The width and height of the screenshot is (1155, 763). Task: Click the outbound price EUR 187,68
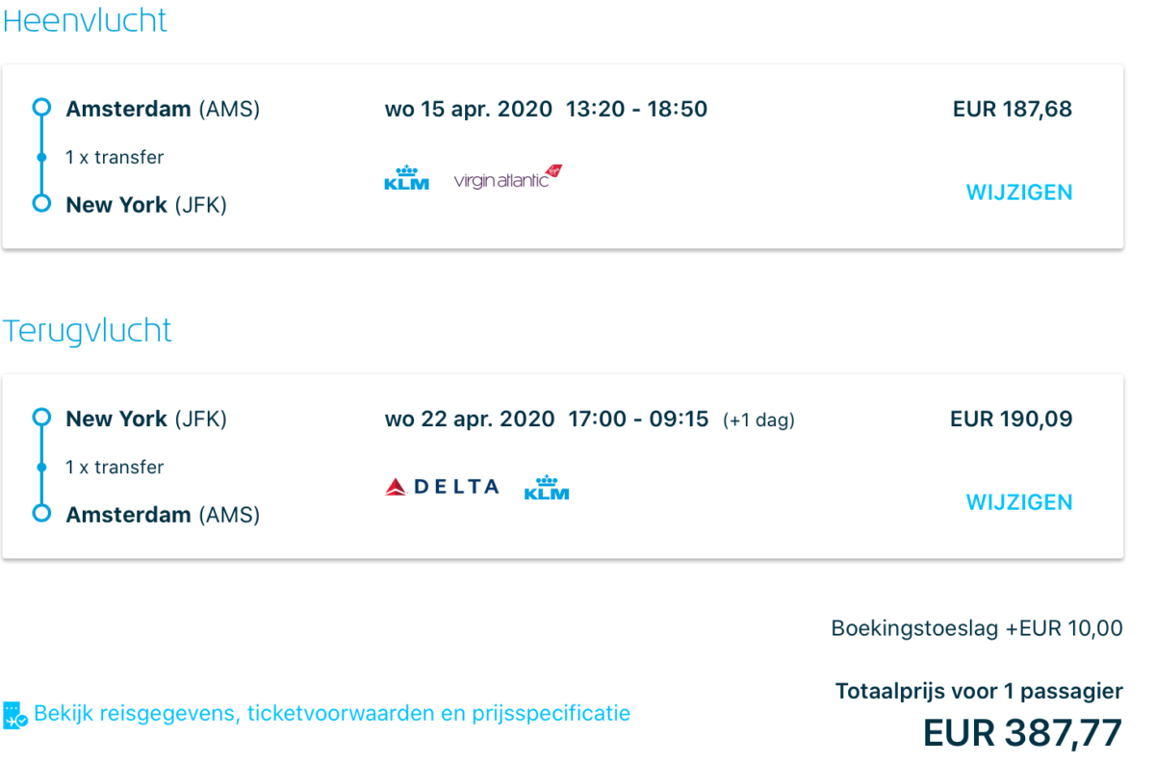[1012, 110]
